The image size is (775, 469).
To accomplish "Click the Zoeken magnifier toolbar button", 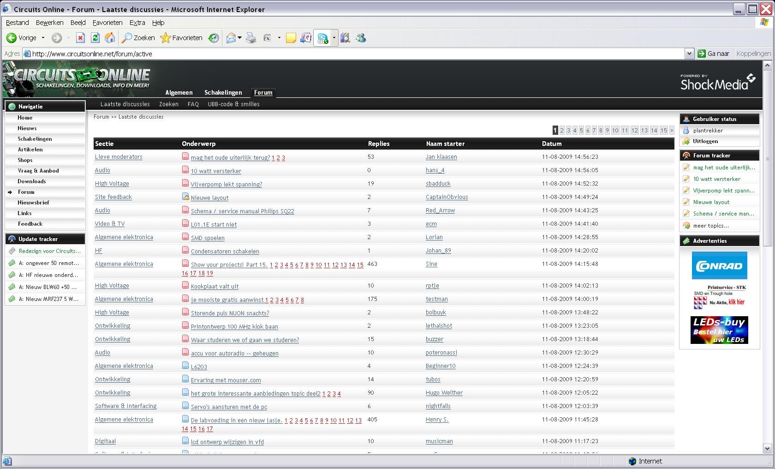I will 138,38.
